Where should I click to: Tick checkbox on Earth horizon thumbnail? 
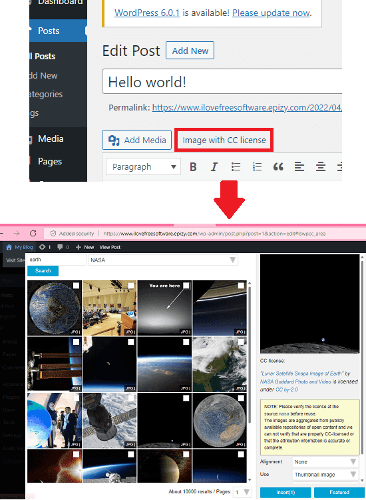[x=186, y=342]
